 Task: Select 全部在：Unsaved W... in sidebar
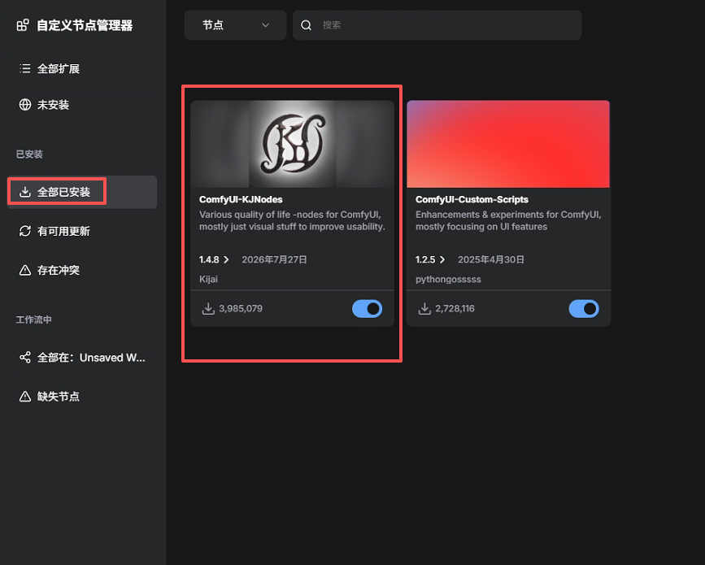tap(82, 358)
